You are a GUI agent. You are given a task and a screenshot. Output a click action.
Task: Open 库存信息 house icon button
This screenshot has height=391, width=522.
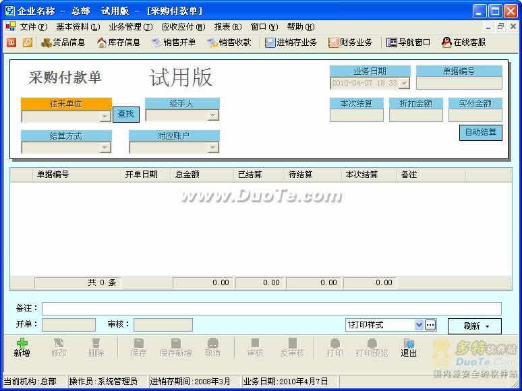pyautogui.click(x=119, y=42)
